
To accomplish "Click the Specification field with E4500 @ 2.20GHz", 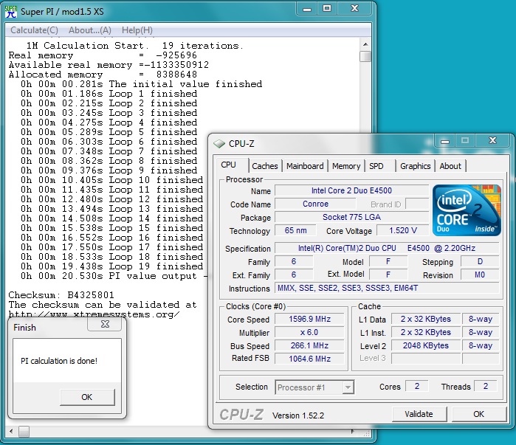I will point(387,248).
